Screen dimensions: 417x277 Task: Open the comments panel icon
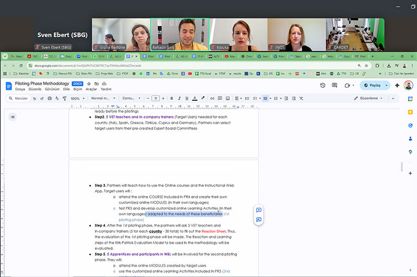click(x=336, y=85)
